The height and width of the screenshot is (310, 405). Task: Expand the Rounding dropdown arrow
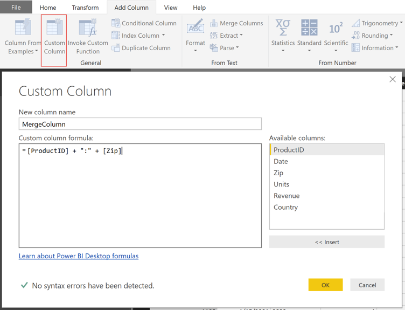click(x=391, y=35)
